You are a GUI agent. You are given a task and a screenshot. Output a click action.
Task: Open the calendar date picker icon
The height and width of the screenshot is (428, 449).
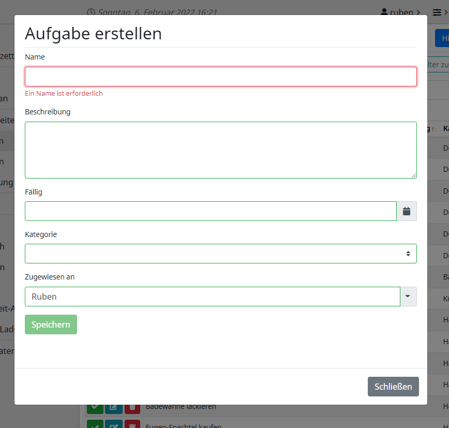point(407,211)
